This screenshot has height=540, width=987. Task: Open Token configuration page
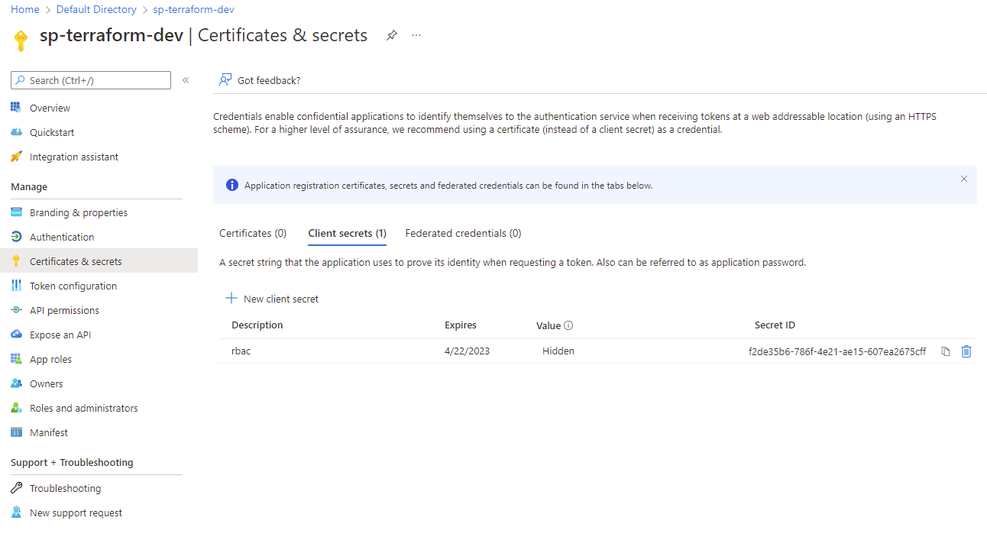click(73, 286)
